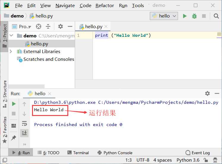Image resolution: width=222 pixels, height=164 pixels.
Task: Click the yellow inspection indicator in editor corner
Action: (x=219, y=34)
